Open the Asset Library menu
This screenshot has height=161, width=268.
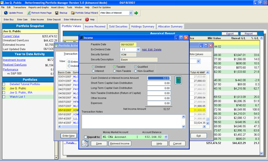(x=58, y=8)
